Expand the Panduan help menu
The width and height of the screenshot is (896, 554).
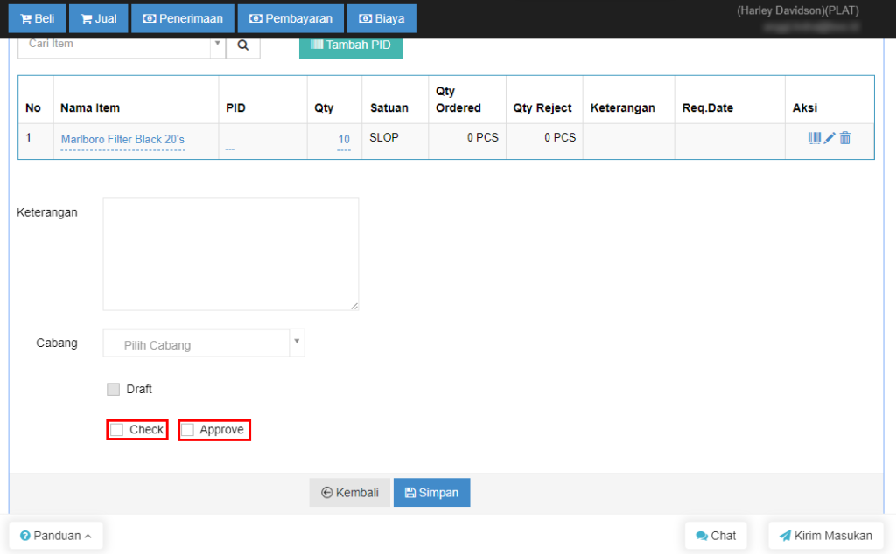[x=56, y=536]
